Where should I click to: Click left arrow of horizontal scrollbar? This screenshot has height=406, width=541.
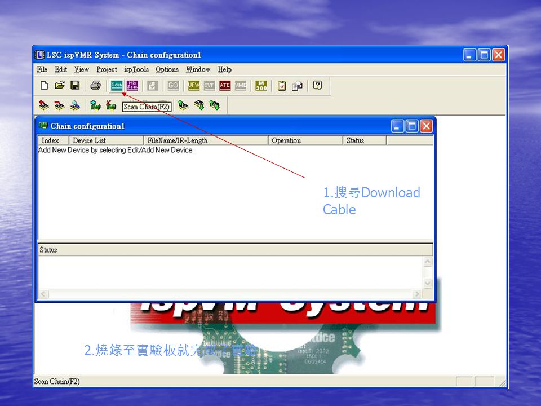[x=43, y=294]
